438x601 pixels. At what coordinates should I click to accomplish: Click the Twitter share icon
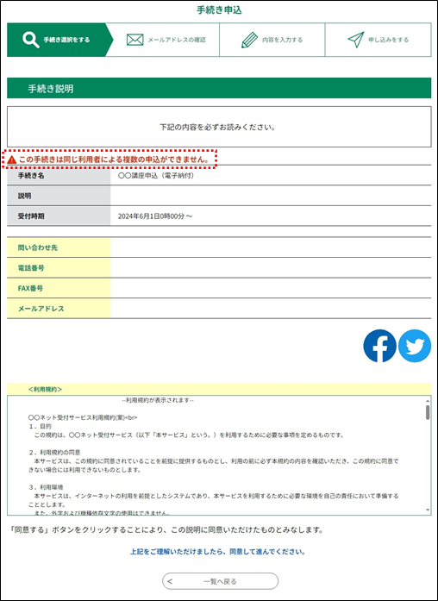[415, 346]
